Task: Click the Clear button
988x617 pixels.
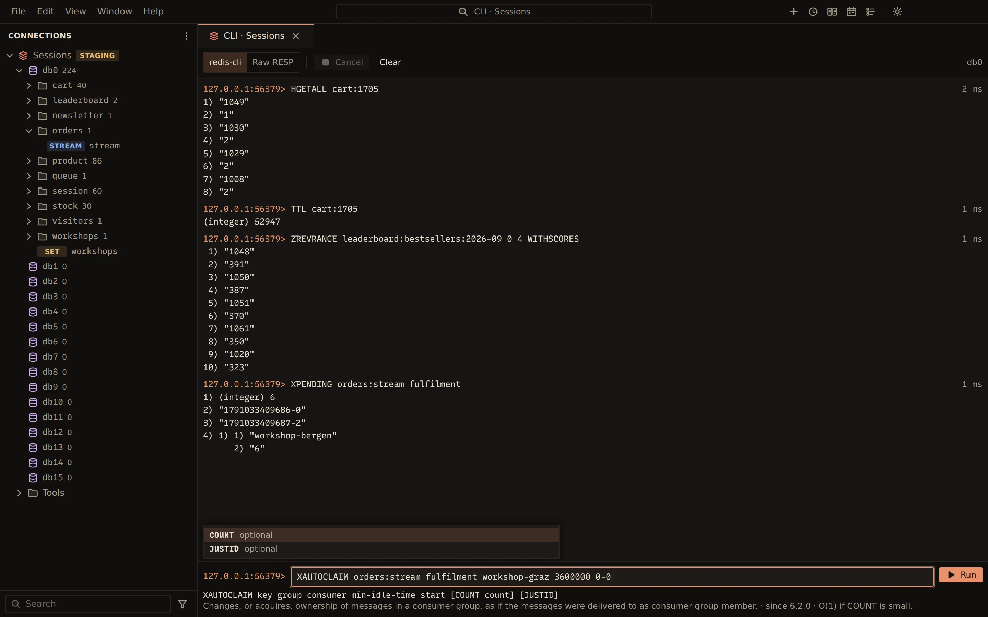Action: coord(390,62)
